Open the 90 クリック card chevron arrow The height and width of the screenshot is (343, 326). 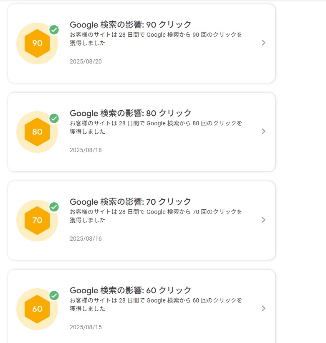[x=263, y=43]
